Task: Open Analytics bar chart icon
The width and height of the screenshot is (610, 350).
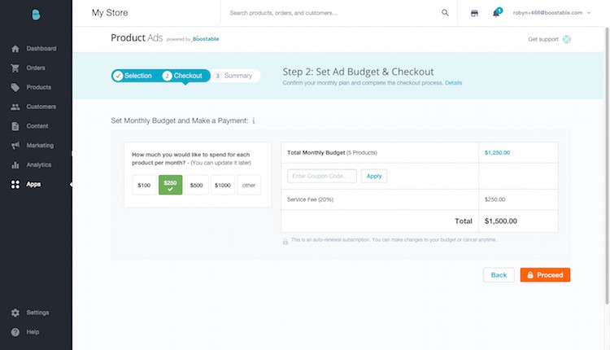Action: pyautogui.click(x=15, y=165)
